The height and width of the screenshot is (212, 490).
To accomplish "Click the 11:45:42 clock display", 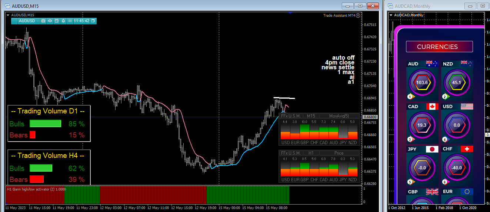I will pyautogui.click(x=81, y=21).
